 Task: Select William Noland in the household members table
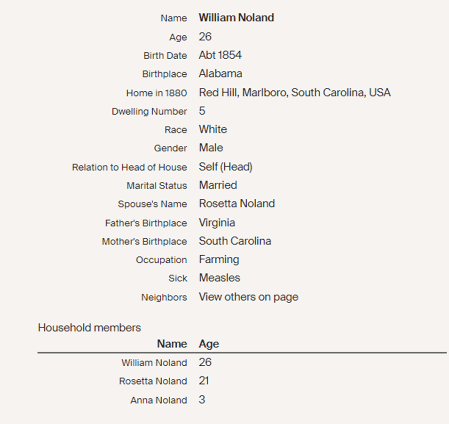click(154, 363)
